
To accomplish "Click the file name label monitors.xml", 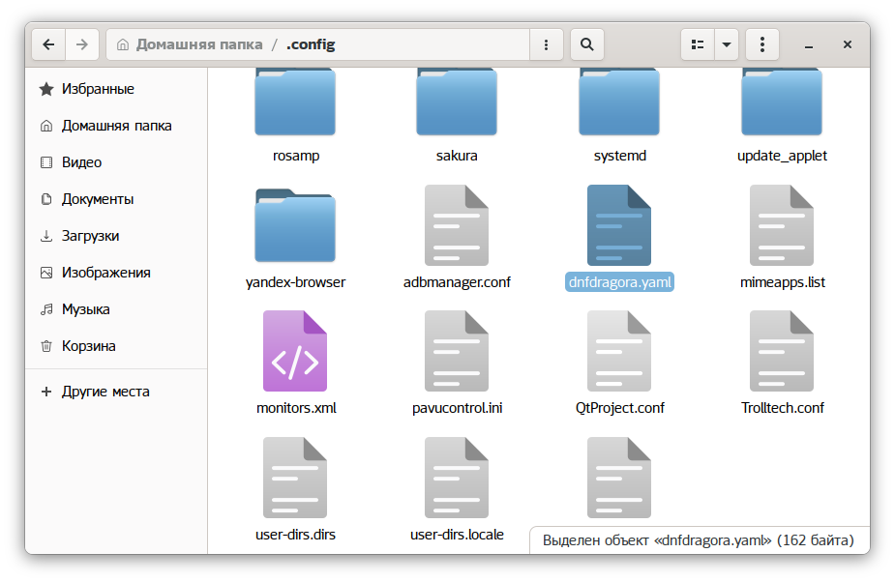I will (296, 408).
